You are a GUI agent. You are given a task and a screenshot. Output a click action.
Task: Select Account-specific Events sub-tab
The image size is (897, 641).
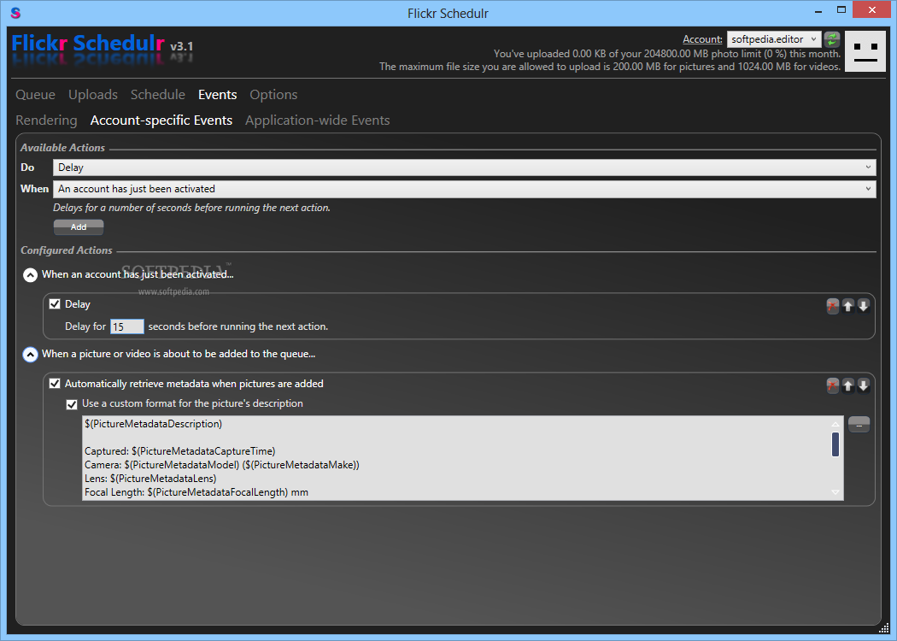161,121
